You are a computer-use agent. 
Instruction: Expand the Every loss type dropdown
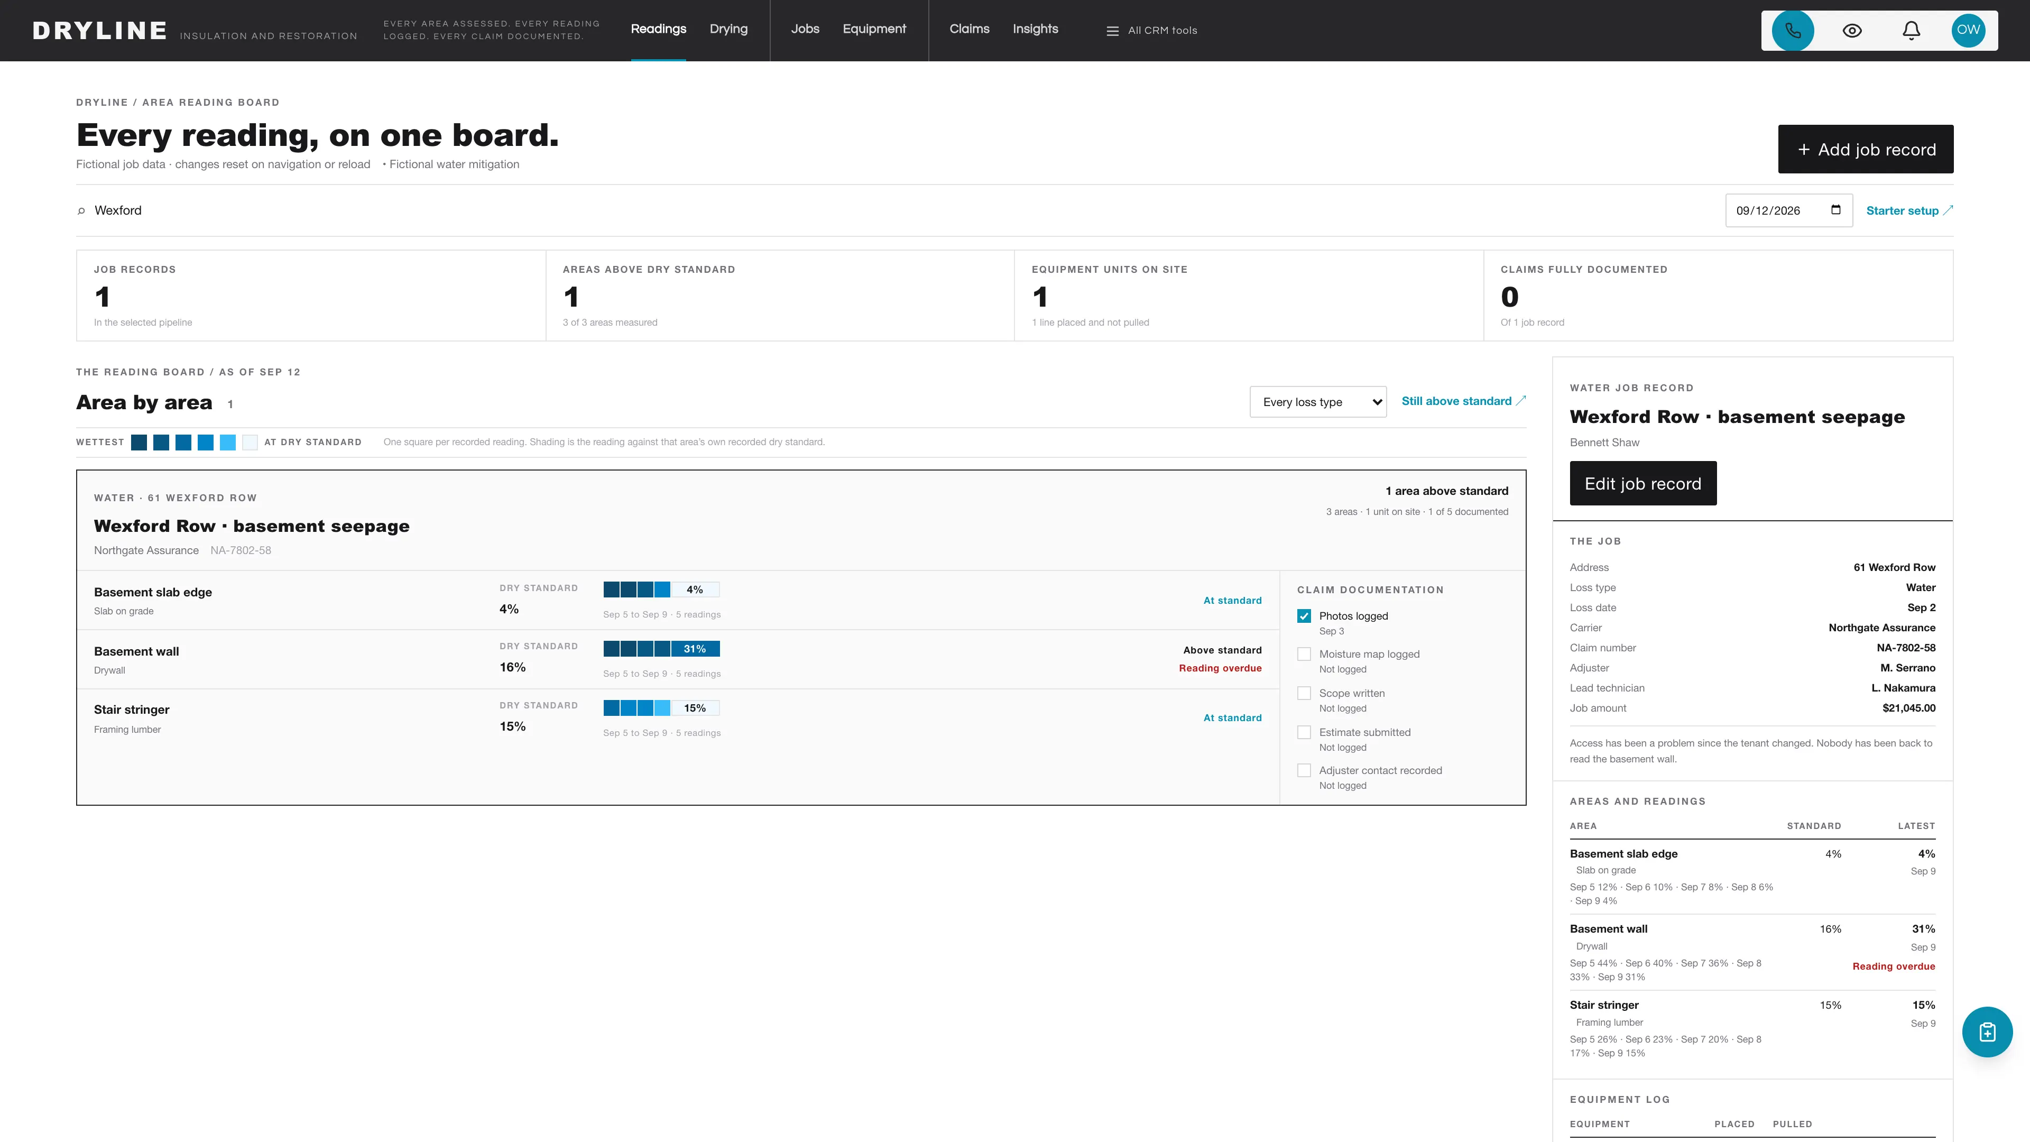[1317, 402]
